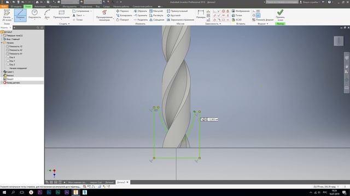Choose the Прямоугольный pattern tool
This screenshot has height=196, width=350.
(x=177, y=11)
